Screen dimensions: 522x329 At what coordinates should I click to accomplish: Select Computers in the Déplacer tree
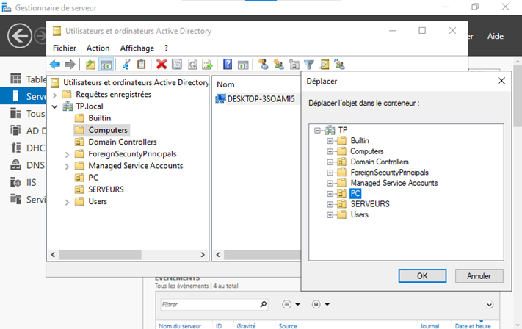point(367,151)
